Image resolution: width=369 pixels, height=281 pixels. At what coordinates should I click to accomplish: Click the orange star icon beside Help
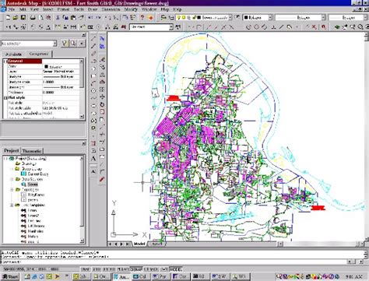[x=150, y=17]
